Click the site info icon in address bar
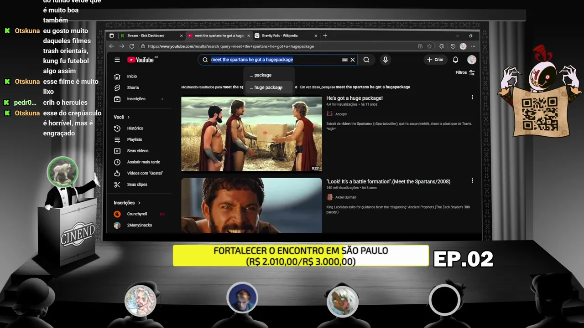This screenshot has width=584, height=328. click(x=143, y=46)
